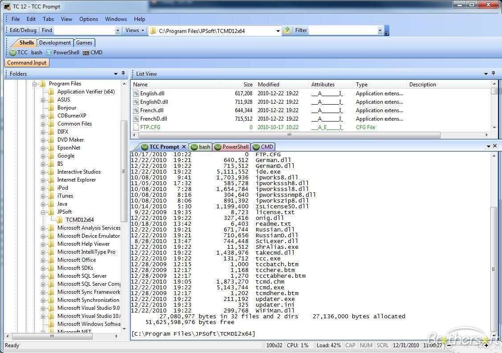This screenshot has height=353, width=502.
Task: Select the FTP.CFG file icon in List View
Action: (136, 127)
